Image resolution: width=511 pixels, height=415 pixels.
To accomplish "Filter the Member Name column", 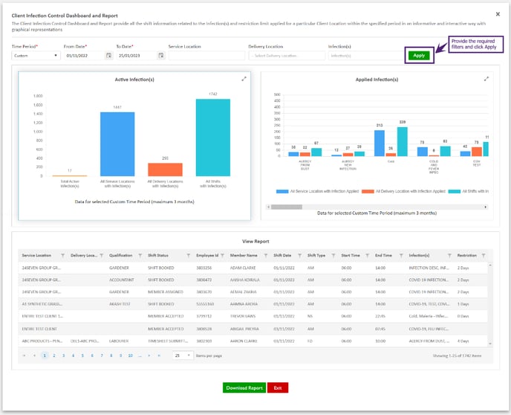I will (x=265, y=255).
